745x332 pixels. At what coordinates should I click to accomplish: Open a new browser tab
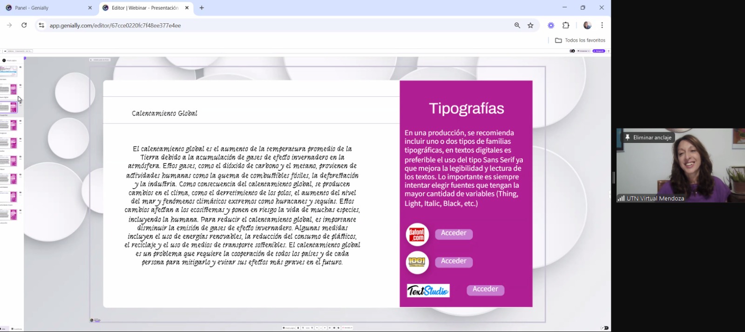pos(202,8)
